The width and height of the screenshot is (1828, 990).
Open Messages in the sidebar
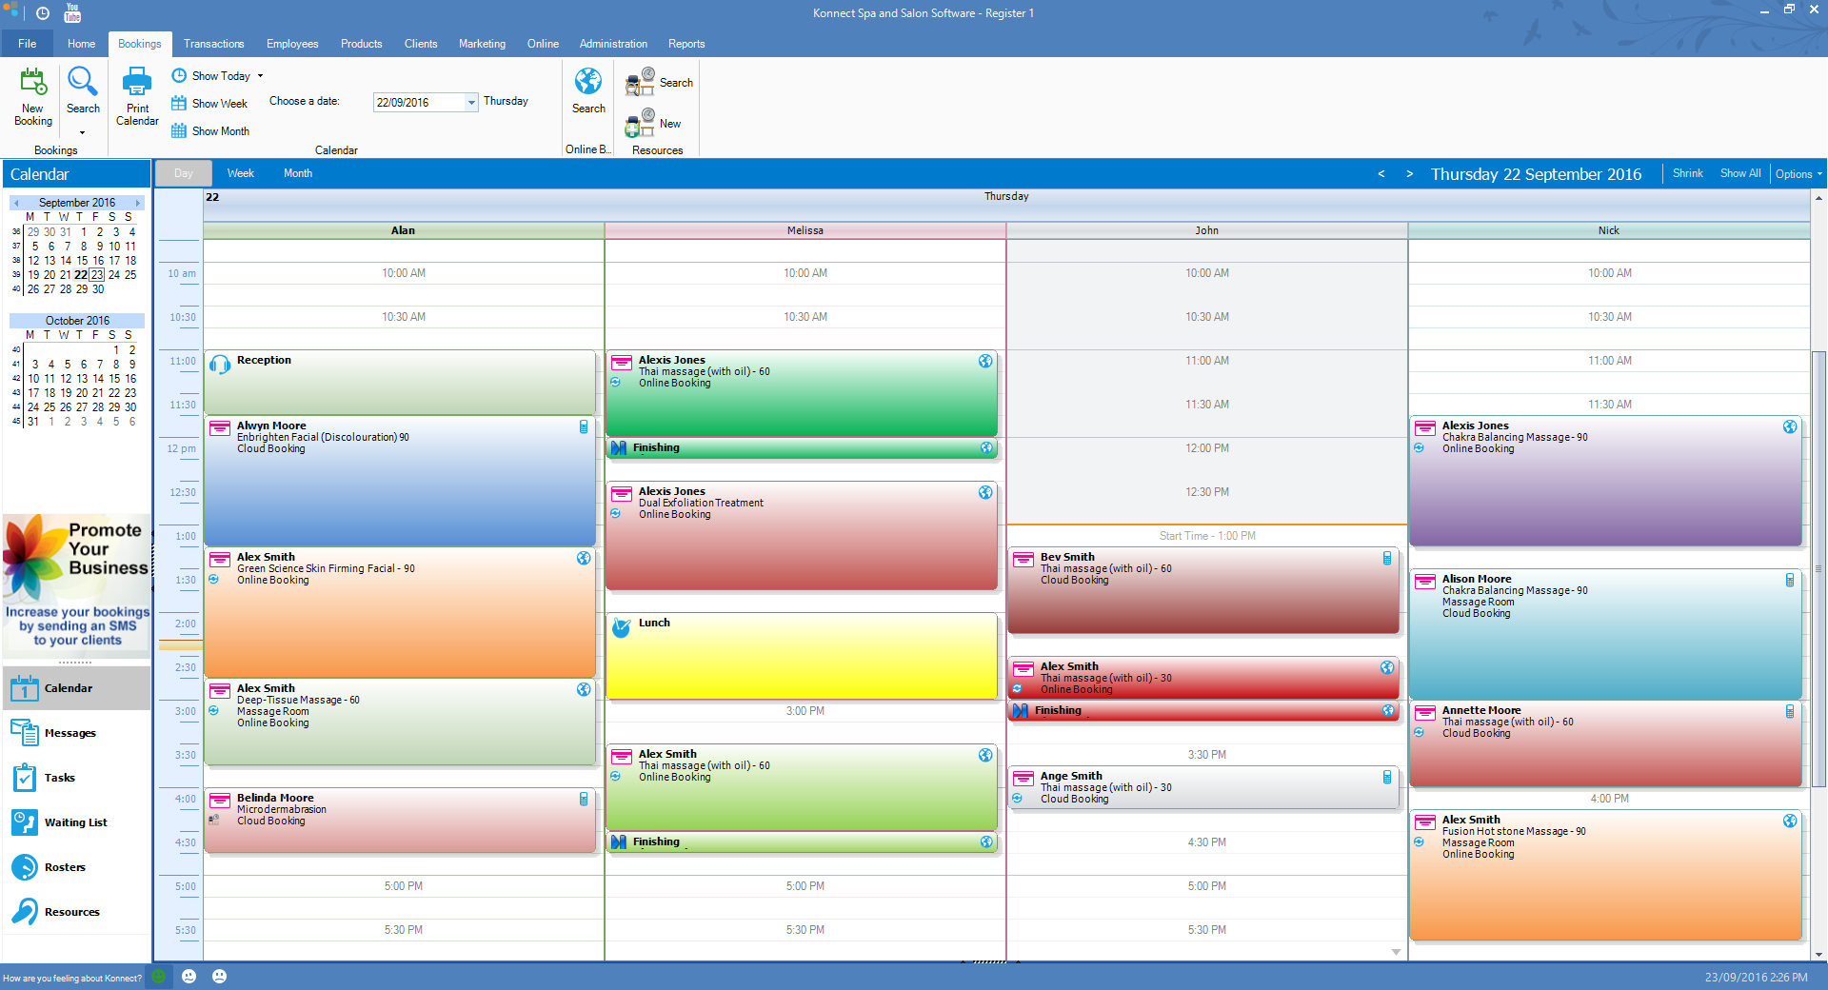(70, 733)
